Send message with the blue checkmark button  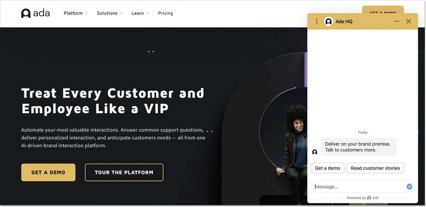tap(409, 186)
